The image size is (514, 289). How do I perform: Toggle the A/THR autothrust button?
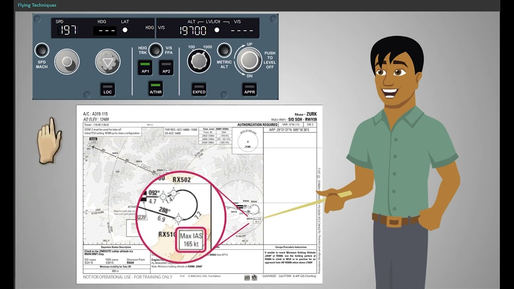155,88
